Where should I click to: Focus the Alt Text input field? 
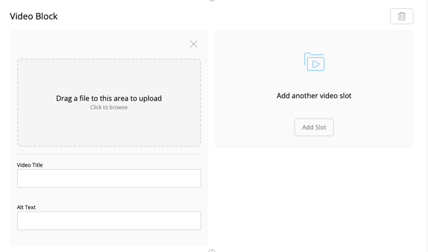click(x=109, y=221)
